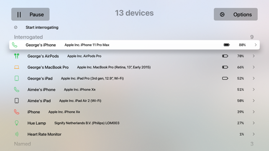Expand George's AirPods details chevron

(254, 56)
